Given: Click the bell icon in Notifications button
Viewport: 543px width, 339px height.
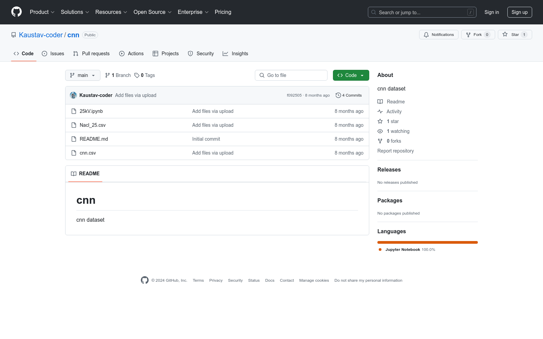Looking at the screenshot, I should point(426,35).
